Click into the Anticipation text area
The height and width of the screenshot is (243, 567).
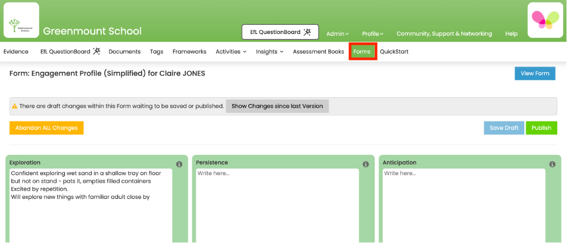[464, 205]
